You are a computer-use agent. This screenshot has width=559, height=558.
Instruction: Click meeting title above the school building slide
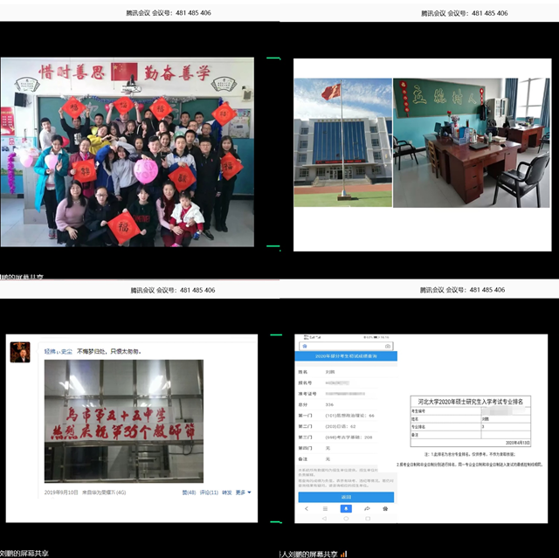click(x=464, y=13)
